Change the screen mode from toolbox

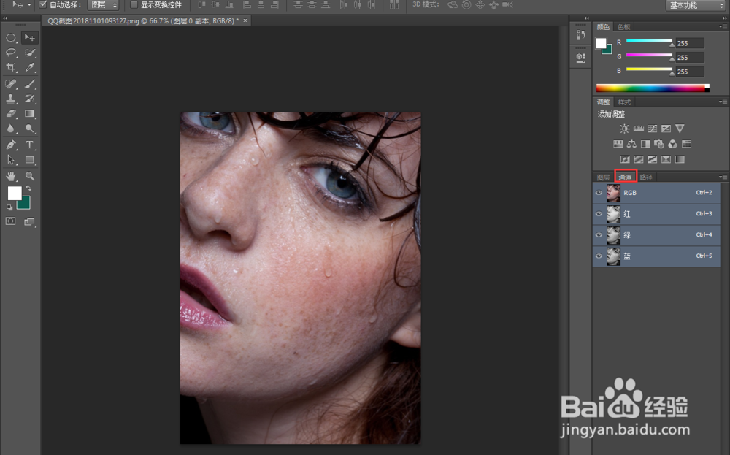30,222
